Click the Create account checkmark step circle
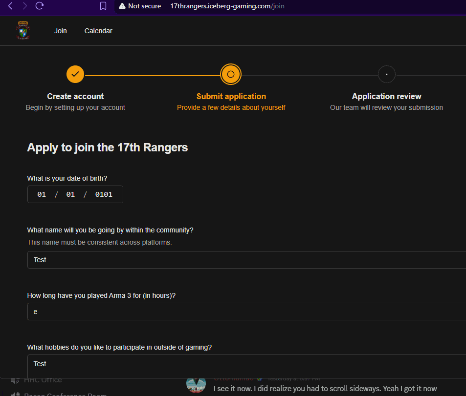The width and height of the screenshot is (466, 396). [75, 74]
